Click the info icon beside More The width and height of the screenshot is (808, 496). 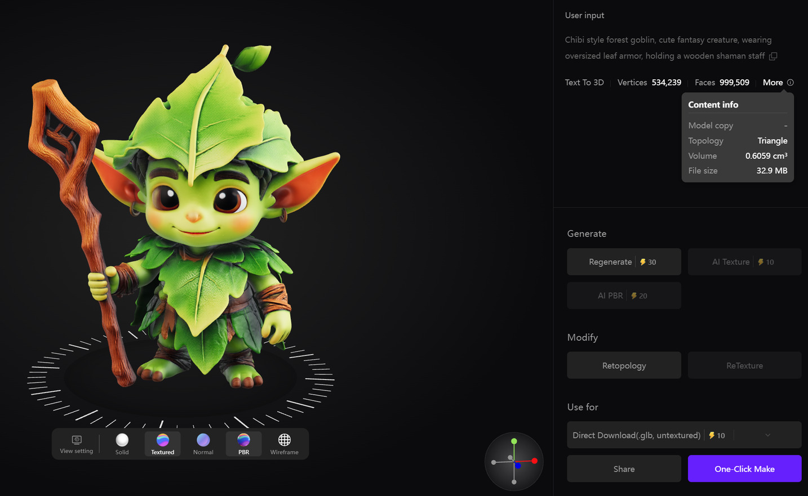(791, 82)
